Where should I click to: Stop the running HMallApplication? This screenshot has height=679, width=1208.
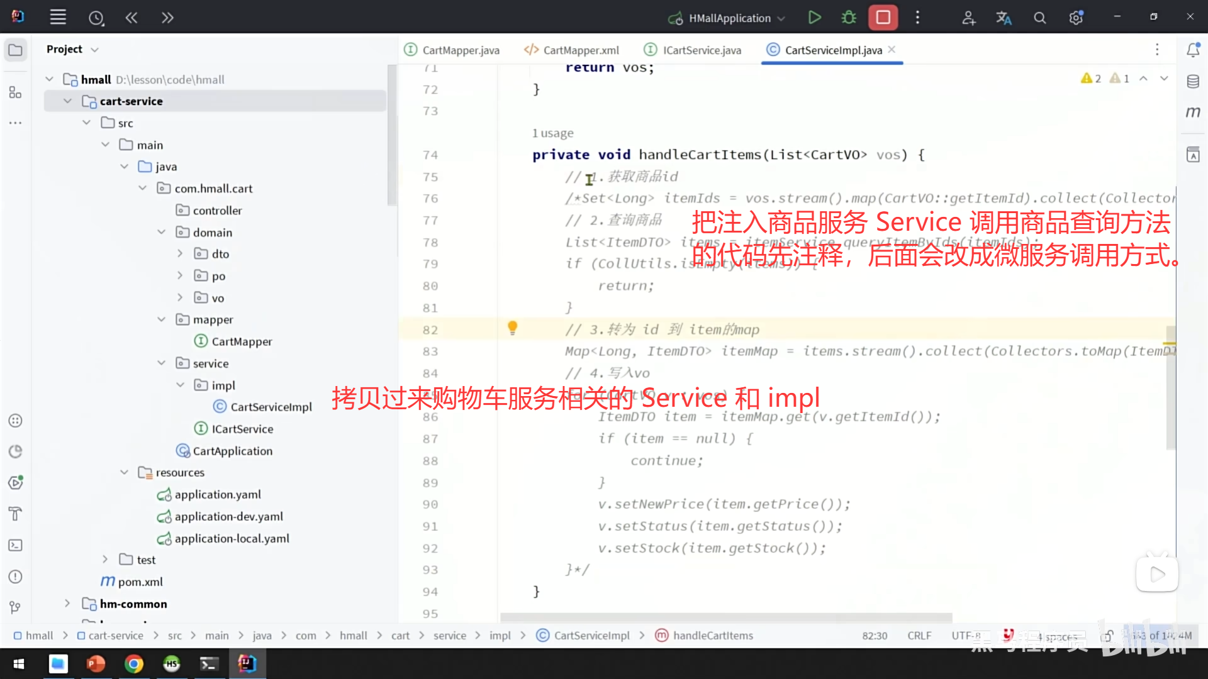pyautogui.click(x=883, y=18)
